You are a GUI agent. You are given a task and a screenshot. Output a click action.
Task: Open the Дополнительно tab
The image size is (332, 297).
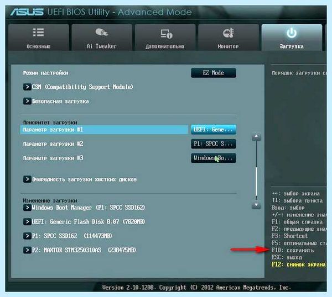(165, 37)
